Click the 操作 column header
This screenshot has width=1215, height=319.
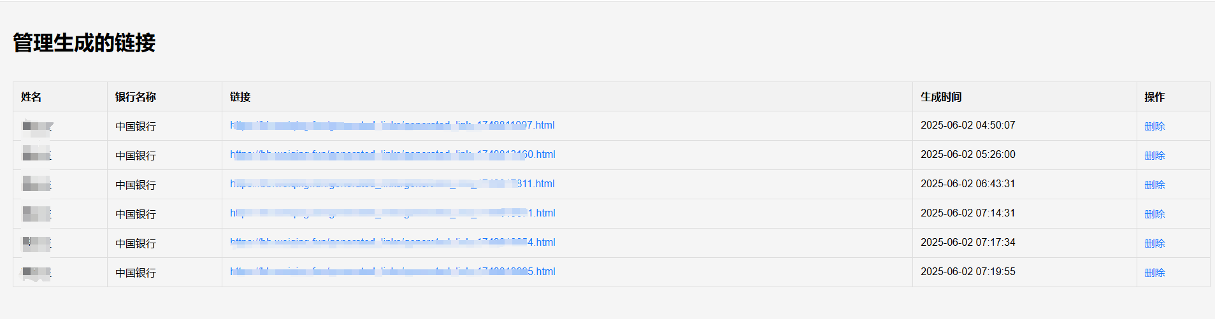[x=1154, y=97]
